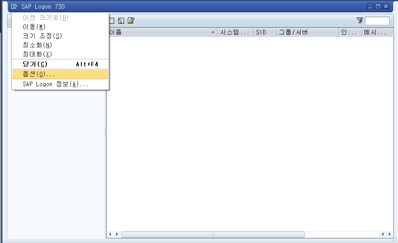The width and height of the screenshot is (398, 243).
Task: Click the edit entry pencil icon
Action: click(x=131, y=21)
